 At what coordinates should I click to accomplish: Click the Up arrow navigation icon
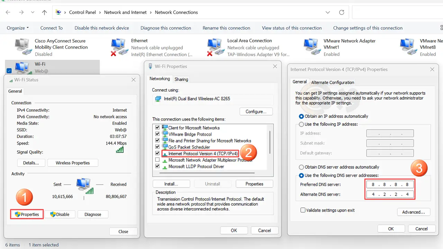44,12
